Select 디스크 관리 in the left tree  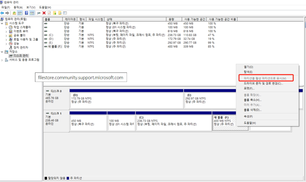[21, 56]
